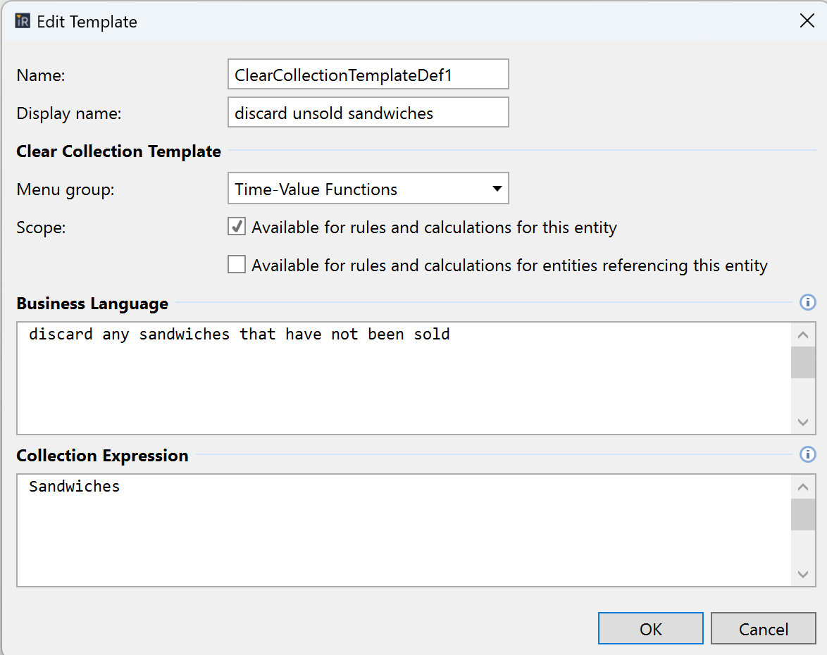Click the Display name text field
Screen dimensions: 827x655
(368, 113)
